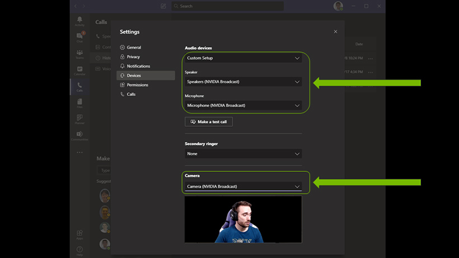The image size is (459, 258).
Task: Open Chat from the left rail
Action: 79,37
